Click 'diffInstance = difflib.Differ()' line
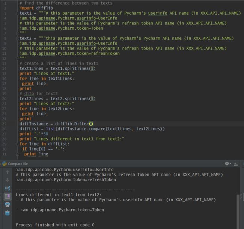Image resolution: width=244 pixels, height=229 pixels. [56, 124]
